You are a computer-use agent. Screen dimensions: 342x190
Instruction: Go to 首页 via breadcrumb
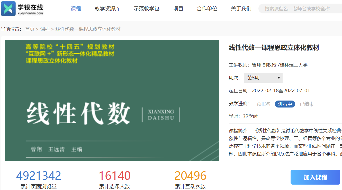coord(30,29)
